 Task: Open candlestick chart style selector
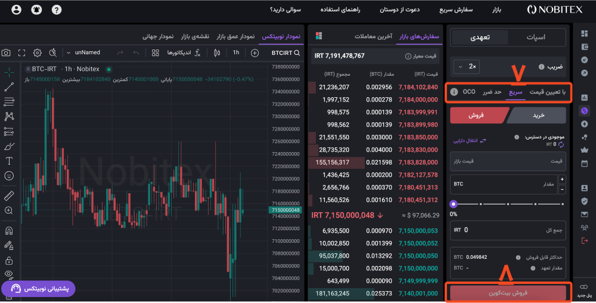click(x=216, y=52)
